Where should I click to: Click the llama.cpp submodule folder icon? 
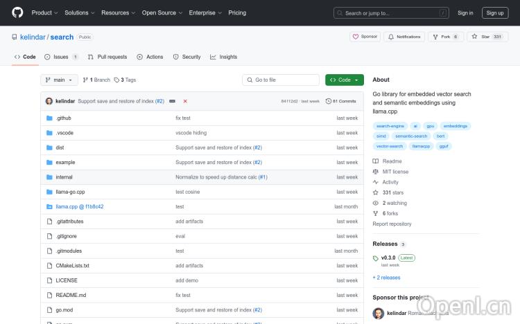pos(49,206)
